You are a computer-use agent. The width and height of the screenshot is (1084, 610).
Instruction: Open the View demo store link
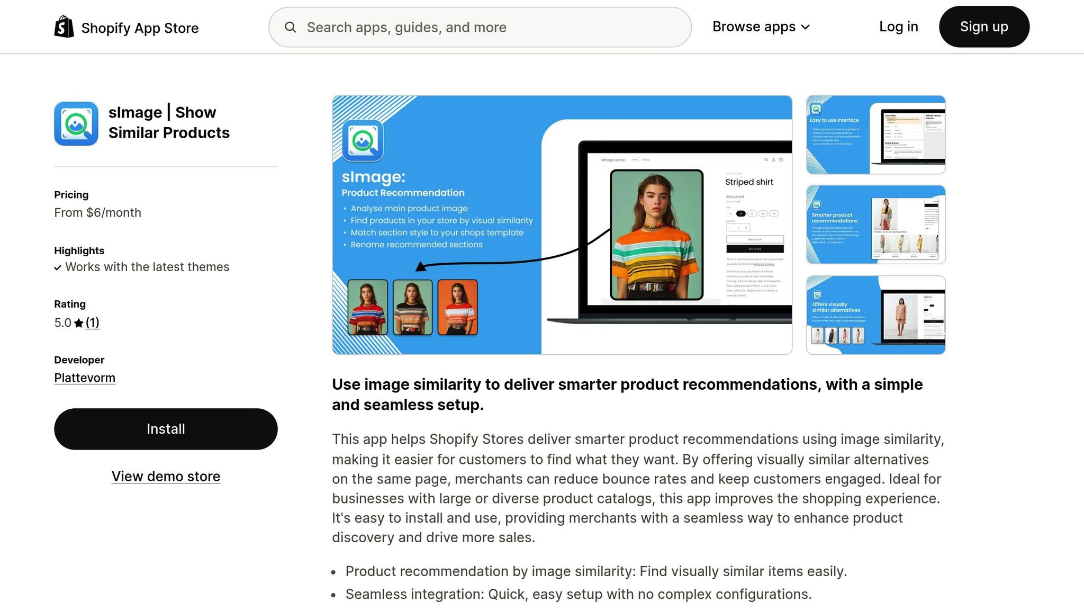(x=166, y=476)
